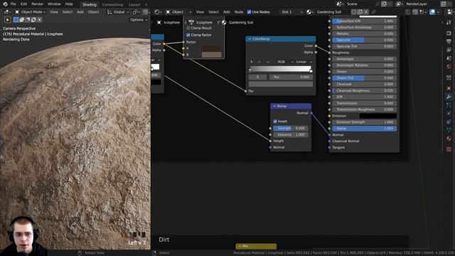Click the ColorRamp Pos value field

(x=291, y=77)
